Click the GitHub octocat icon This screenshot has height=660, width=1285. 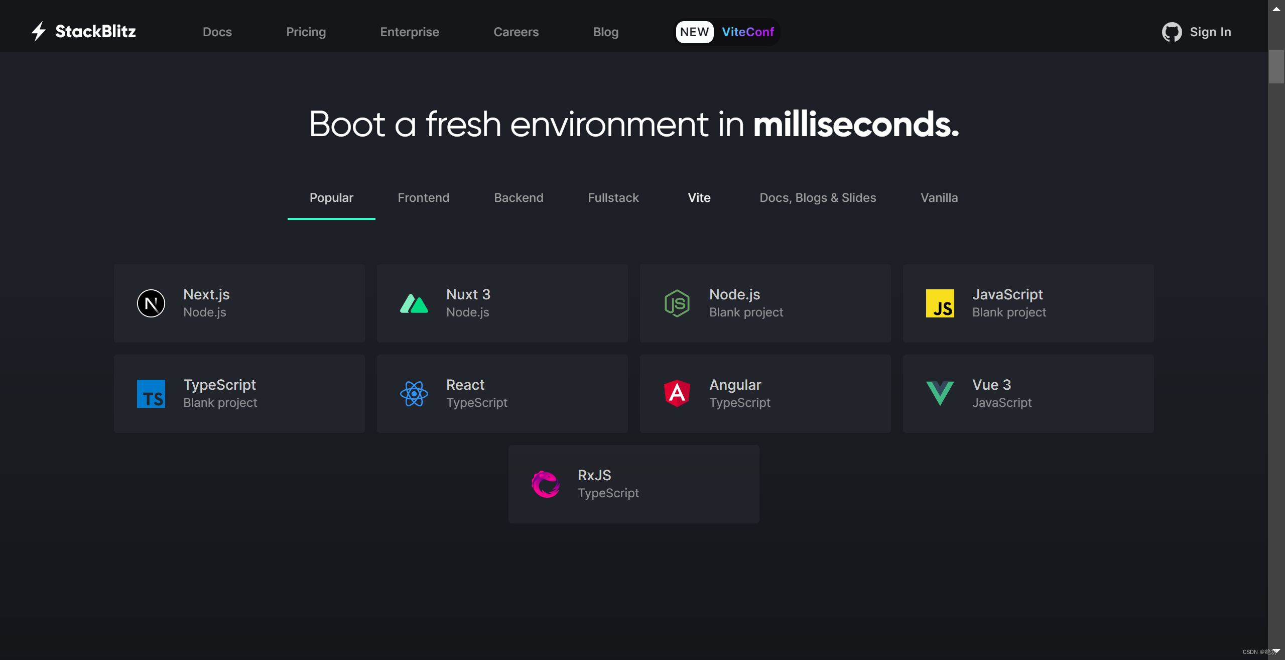point(1172,32)
